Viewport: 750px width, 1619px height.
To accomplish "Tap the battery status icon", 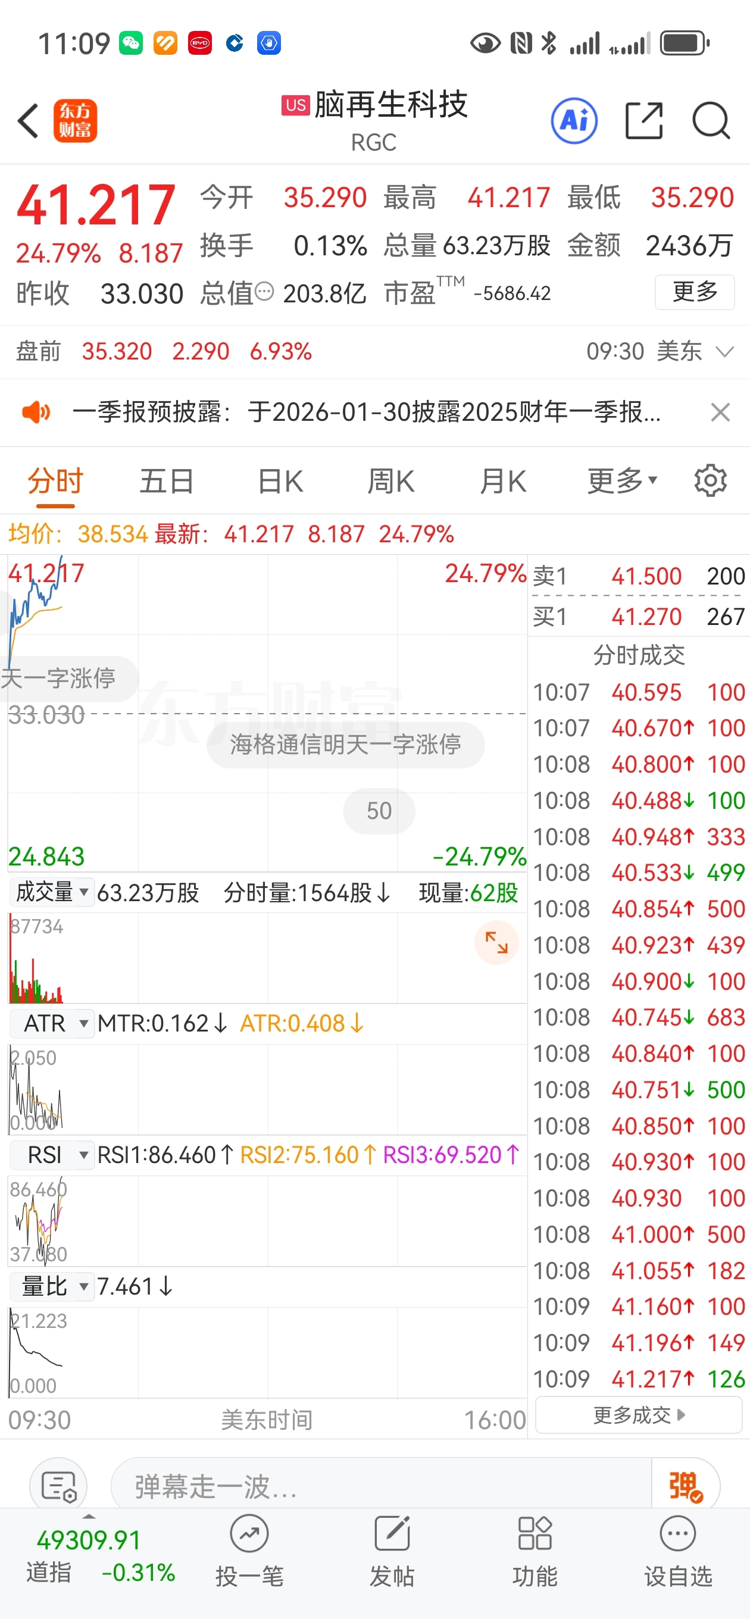I will 685,43.
